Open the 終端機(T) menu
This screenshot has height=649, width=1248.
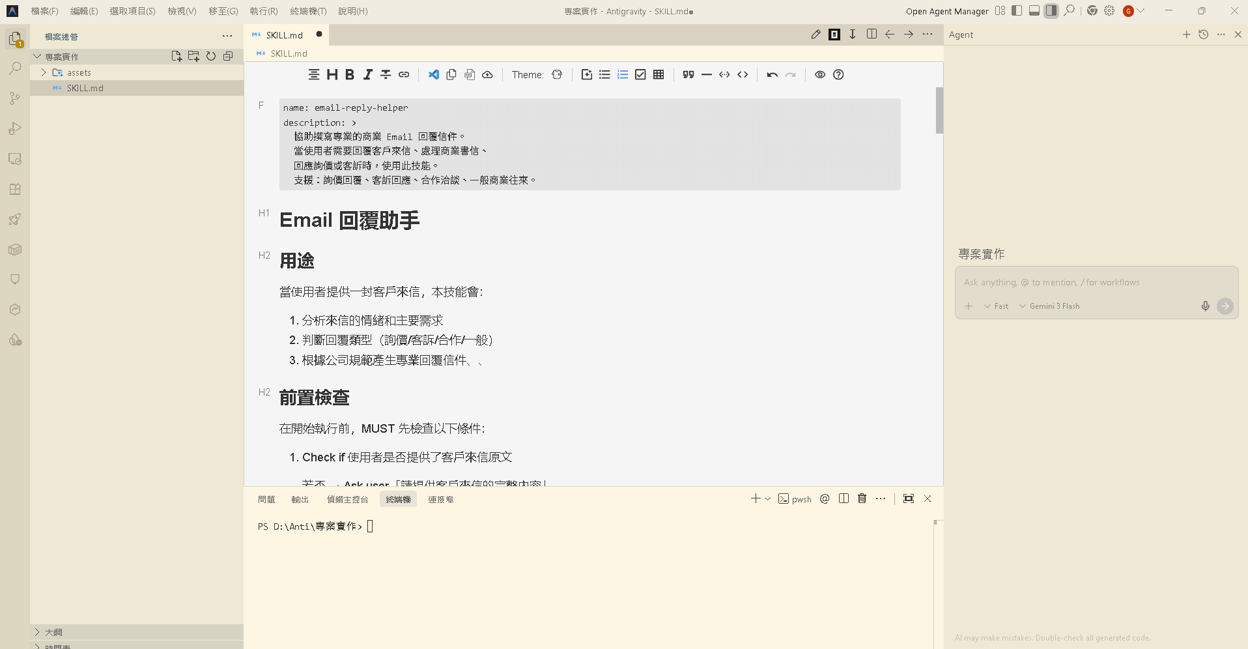308,11
